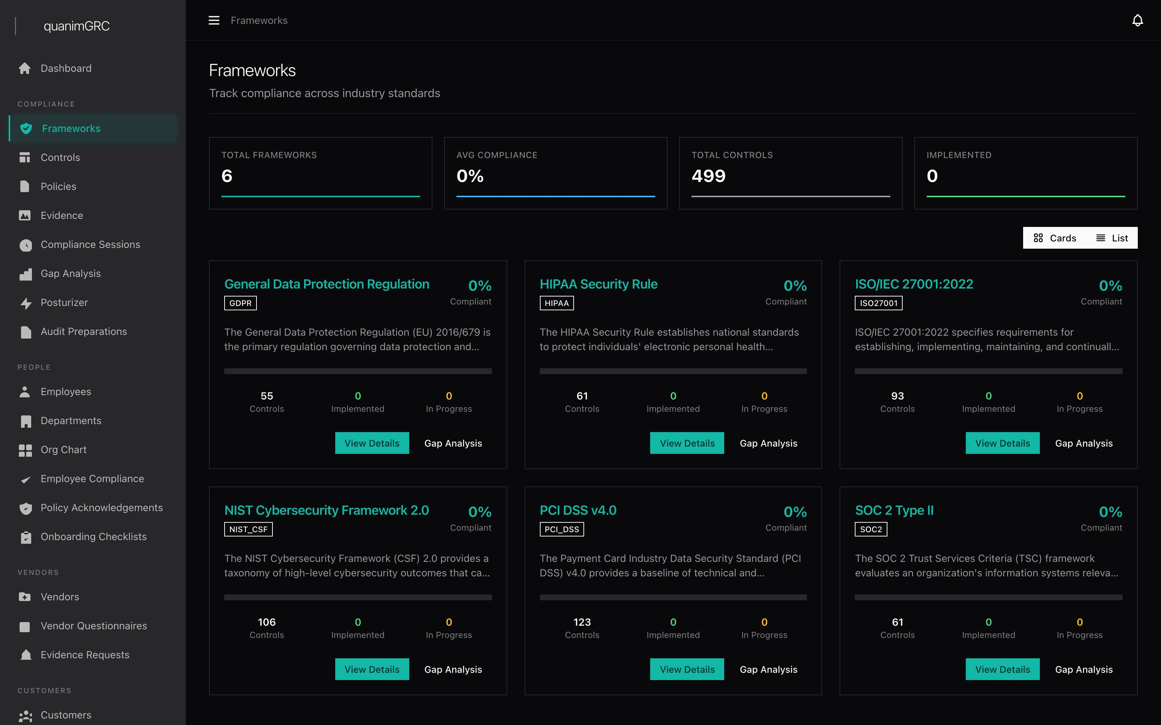View Details for NIST Cybersecurity Framework

(372, 670)
